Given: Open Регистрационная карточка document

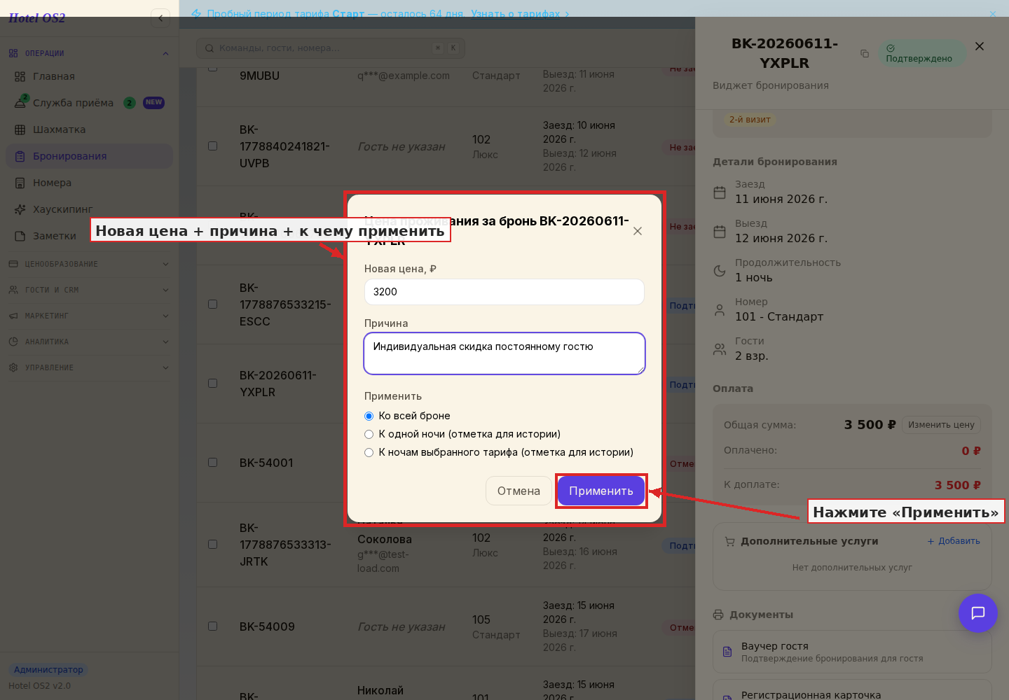Looking at the screenshot, I should tap(852, 690).
